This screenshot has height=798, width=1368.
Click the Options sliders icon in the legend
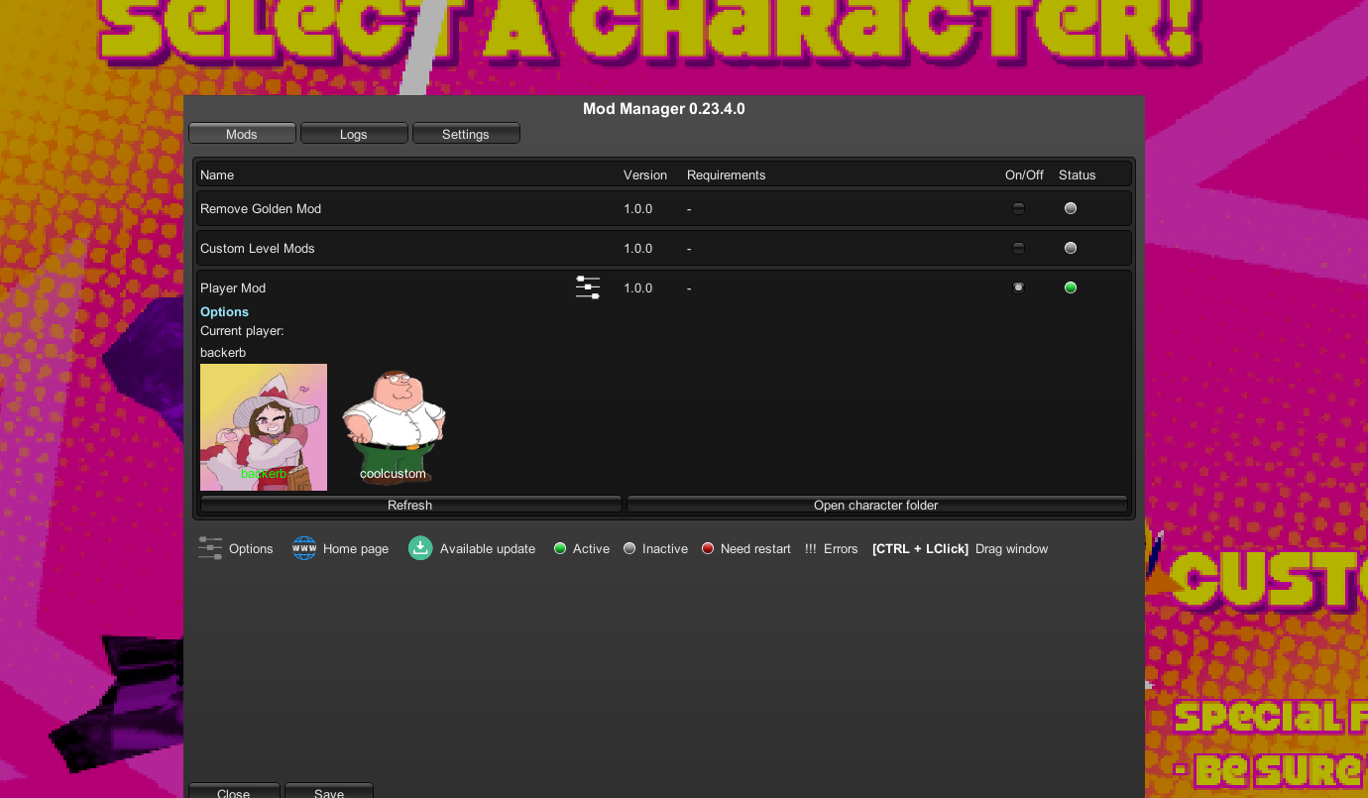coord(210,548)
